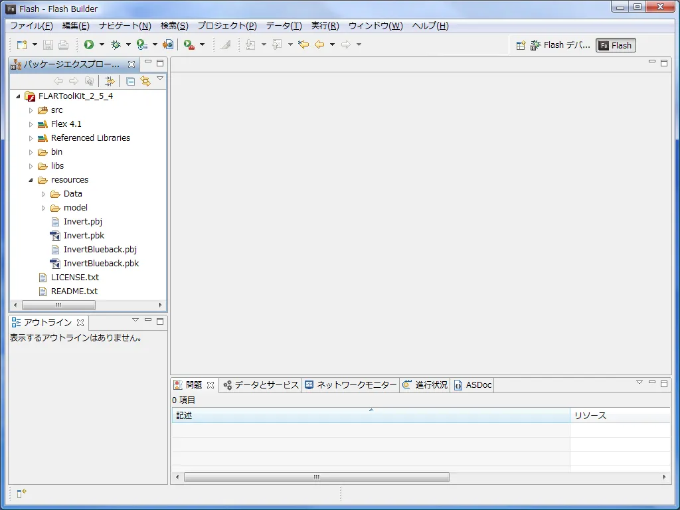Open the 検索(S) menu
The image size is (680, 510).
click(x=175, y=26)
